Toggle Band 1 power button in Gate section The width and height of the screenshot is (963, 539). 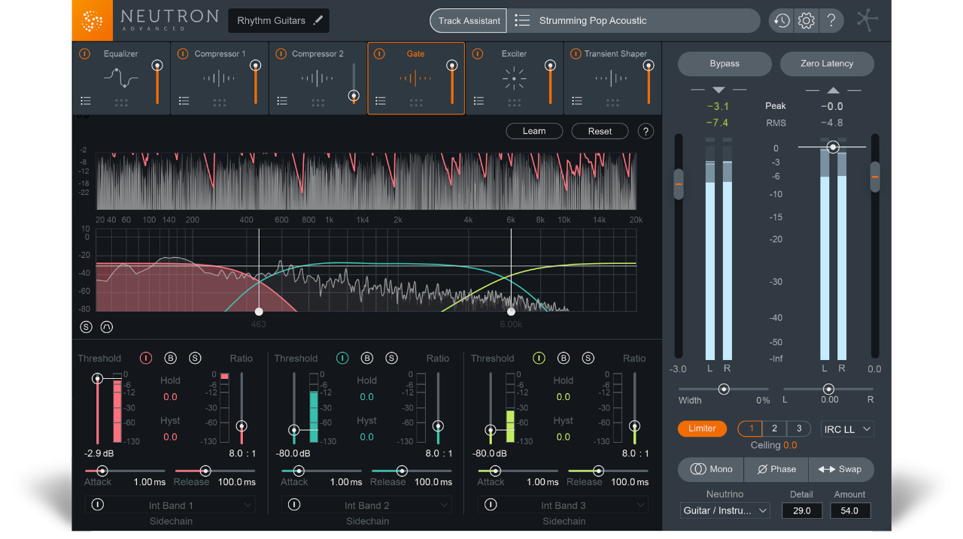point(145,358)
